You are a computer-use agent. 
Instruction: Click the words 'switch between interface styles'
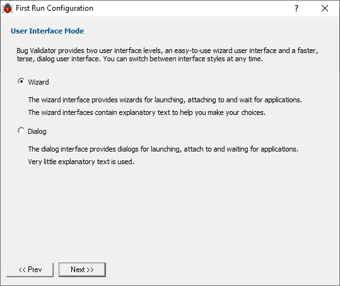click(177, 59)
